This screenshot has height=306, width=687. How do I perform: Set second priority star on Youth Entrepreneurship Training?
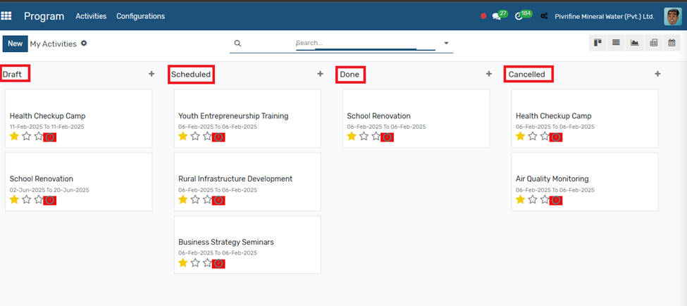(x=195, y=136)
